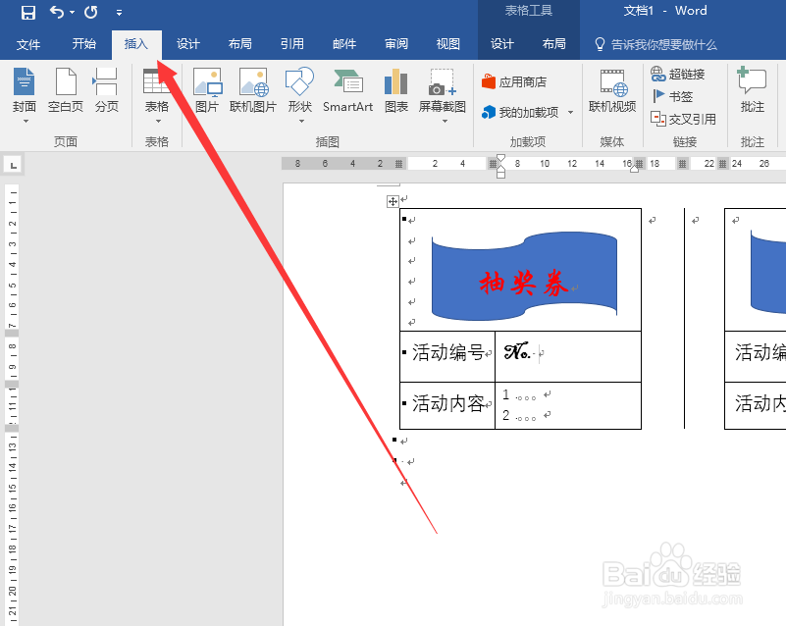Take a screenshot with 屏幕截图
Screen dimensions: 786x626
point(443,90)
